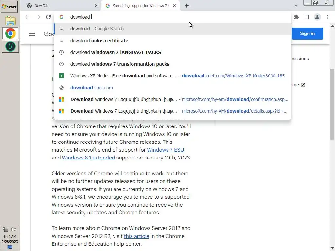
Task: Open the Chrome profile avatar
Action: coord(317,17)
